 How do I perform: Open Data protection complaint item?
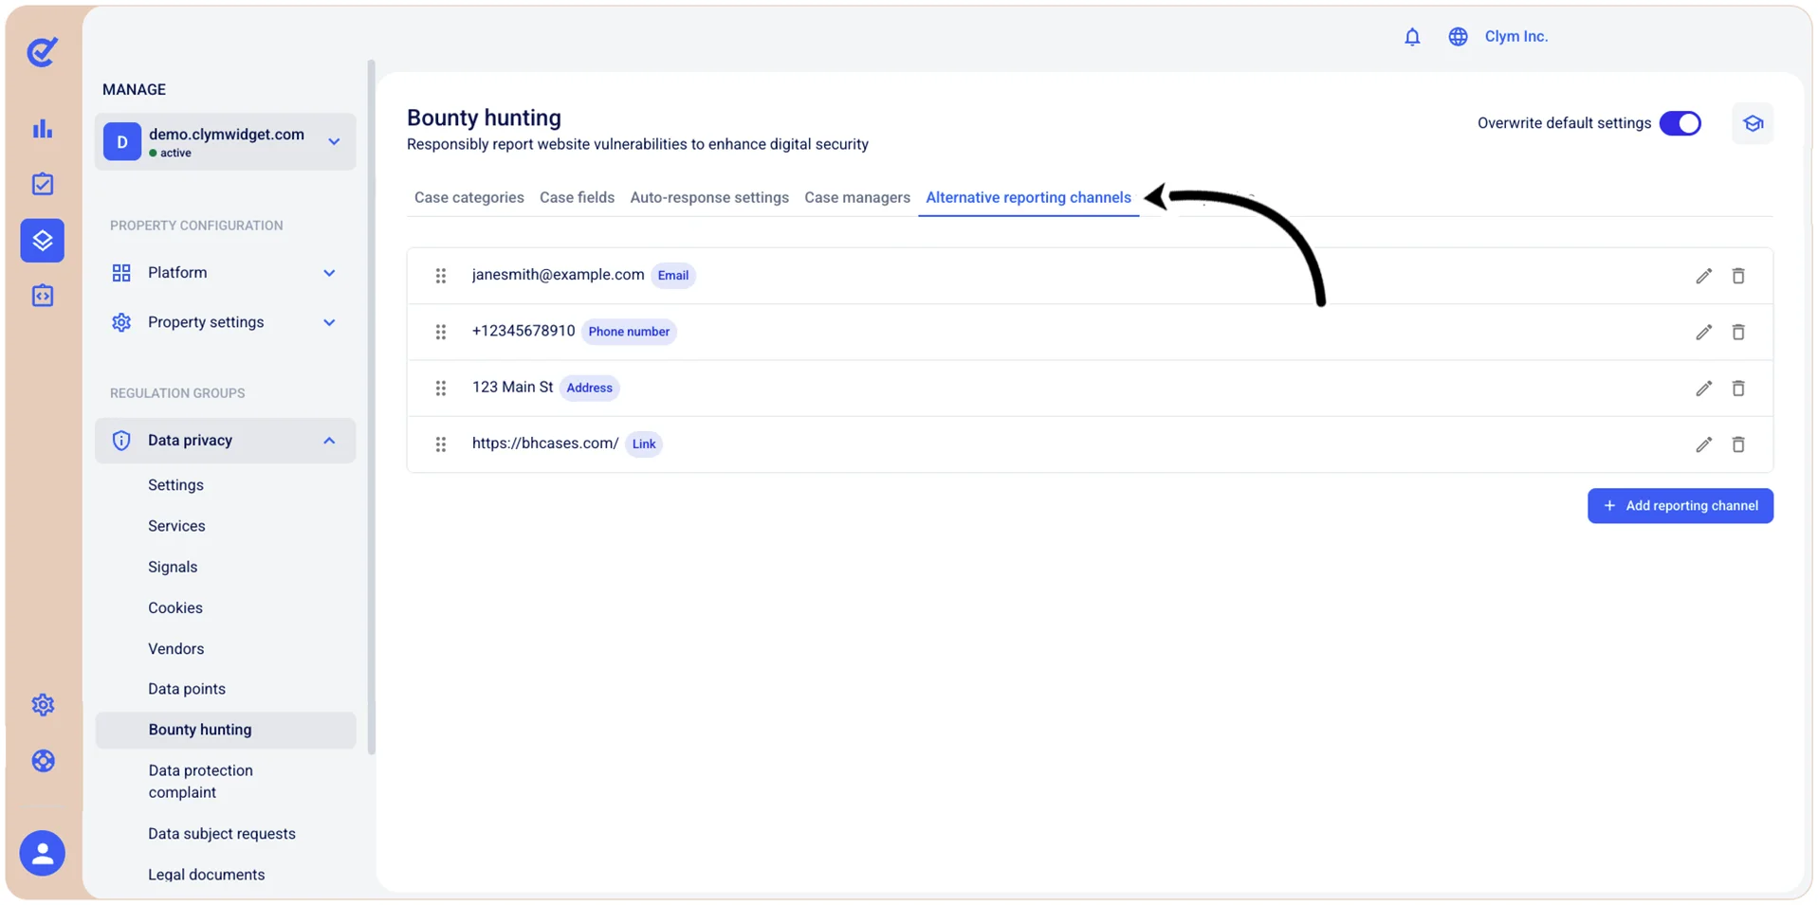[x=201, y=782]
